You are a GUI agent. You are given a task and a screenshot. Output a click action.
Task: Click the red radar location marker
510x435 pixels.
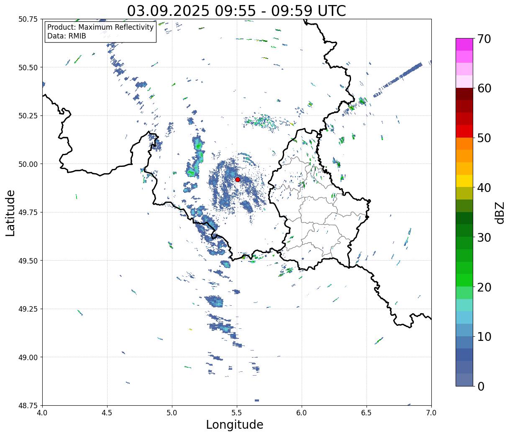[238, 179]
